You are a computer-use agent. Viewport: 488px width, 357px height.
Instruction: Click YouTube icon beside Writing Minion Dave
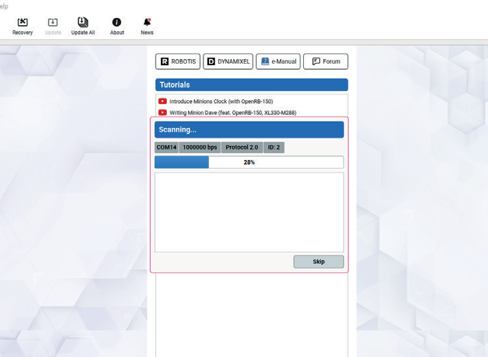pyautogui.click(x=163, y=113)
